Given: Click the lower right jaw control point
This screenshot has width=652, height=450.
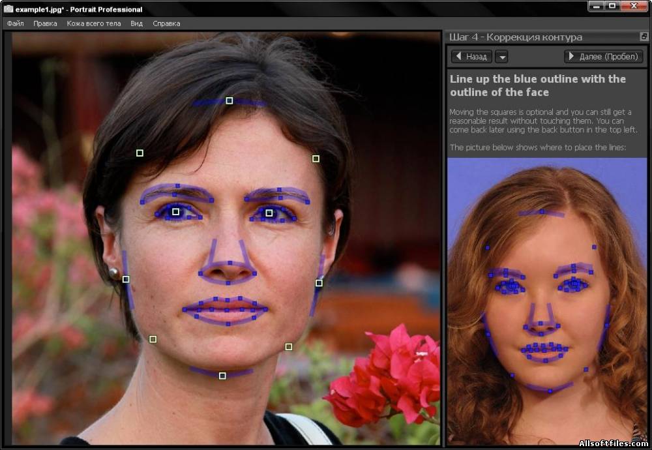Looking at the screenshot, I should (x=289, y=346).
